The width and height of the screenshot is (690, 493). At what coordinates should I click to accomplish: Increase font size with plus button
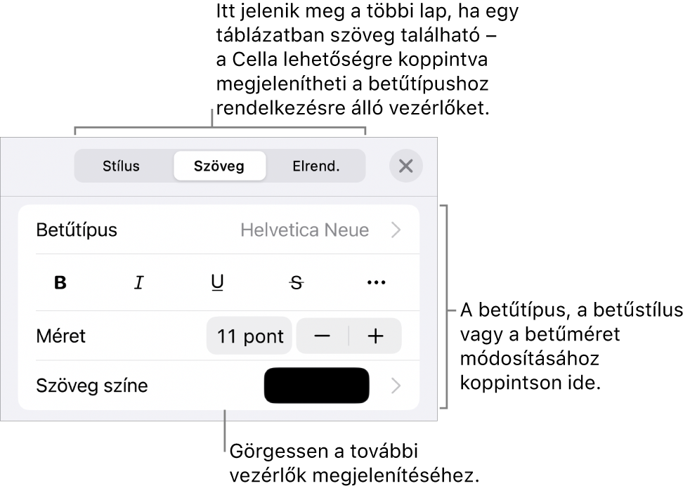coord(375,336)
